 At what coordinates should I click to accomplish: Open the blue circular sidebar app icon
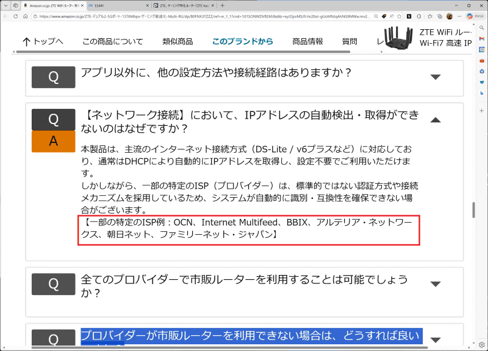point(482,71)
